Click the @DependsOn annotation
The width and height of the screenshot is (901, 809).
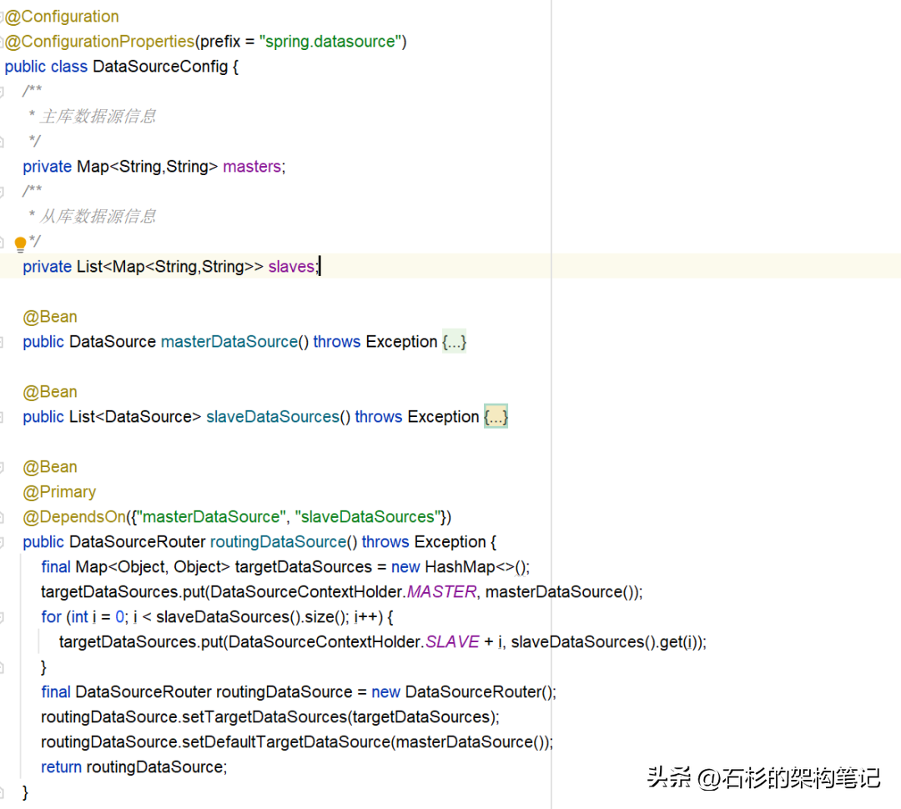pos(75,517)
